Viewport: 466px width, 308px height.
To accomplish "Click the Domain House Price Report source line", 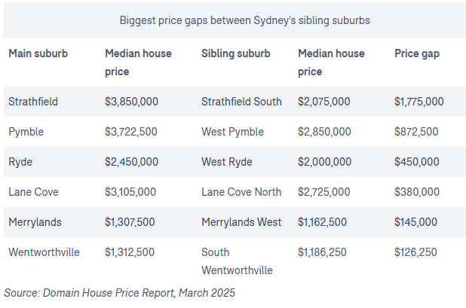I will pyautogui.click(x=121, y=291).
